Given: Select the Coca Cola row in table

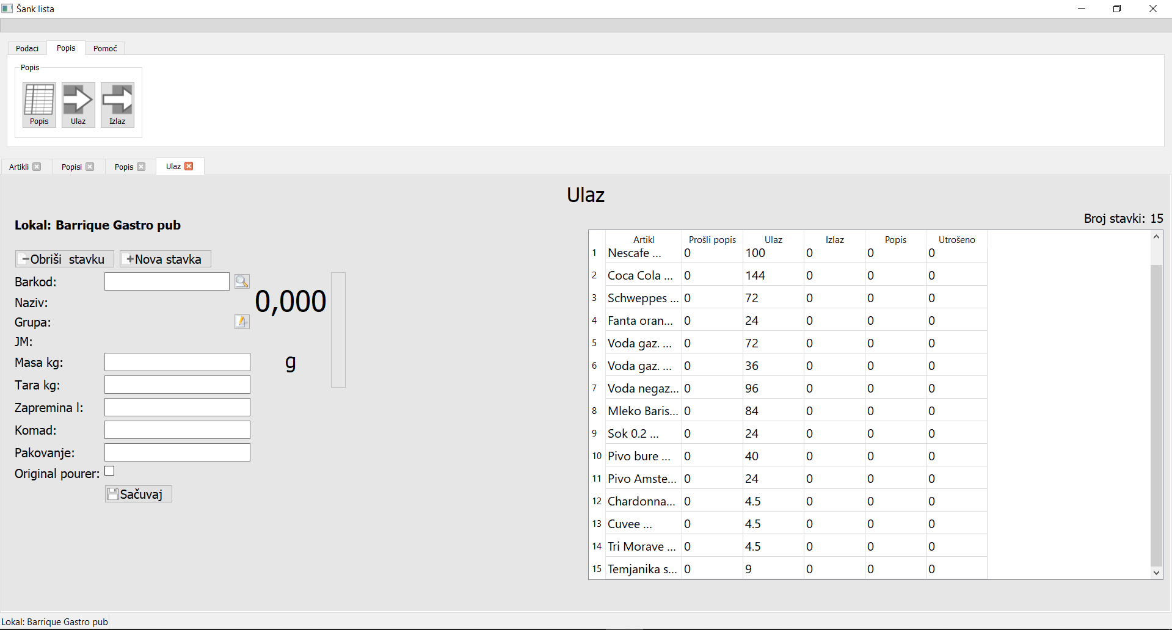Looking at the screenshot, I should click(640, 276).
